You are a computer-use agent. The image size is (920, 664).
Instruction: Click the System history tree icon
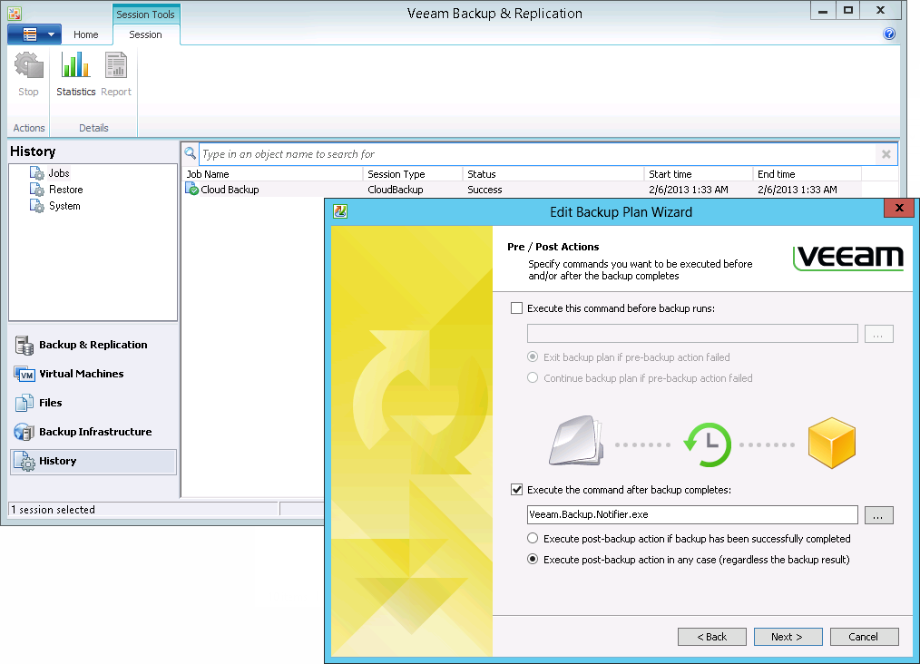(37, 206)
